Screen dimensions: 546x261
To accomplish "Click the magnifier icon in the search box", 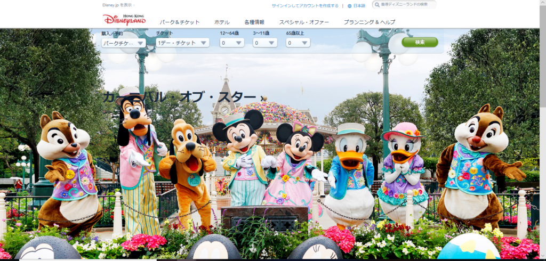I will coord(377,5).
